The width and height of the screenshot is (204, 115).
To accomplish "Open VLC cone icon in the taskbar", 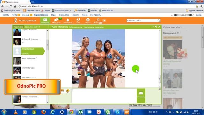I will coord(16,112).
